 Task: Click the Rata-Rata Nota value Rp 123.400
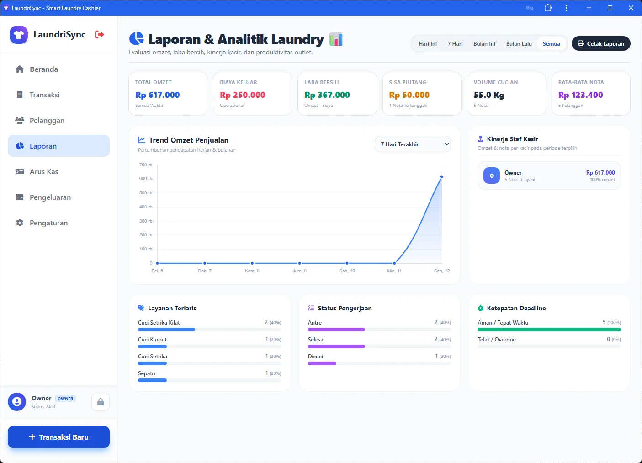pyautogui.click(x=580, y=95)
